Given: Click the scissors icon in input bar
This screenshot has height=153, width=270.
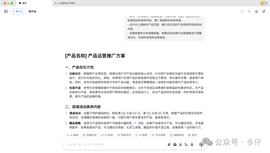Looking at the screenshot, I should point(180,145).
